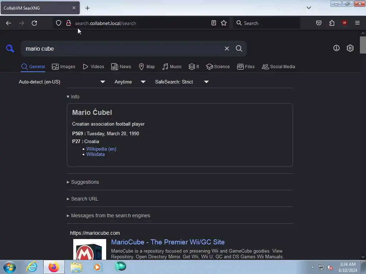Viewport: 366px width, 274px height.
Task: Click the Firefox Search box
Action: pos(267,23)
